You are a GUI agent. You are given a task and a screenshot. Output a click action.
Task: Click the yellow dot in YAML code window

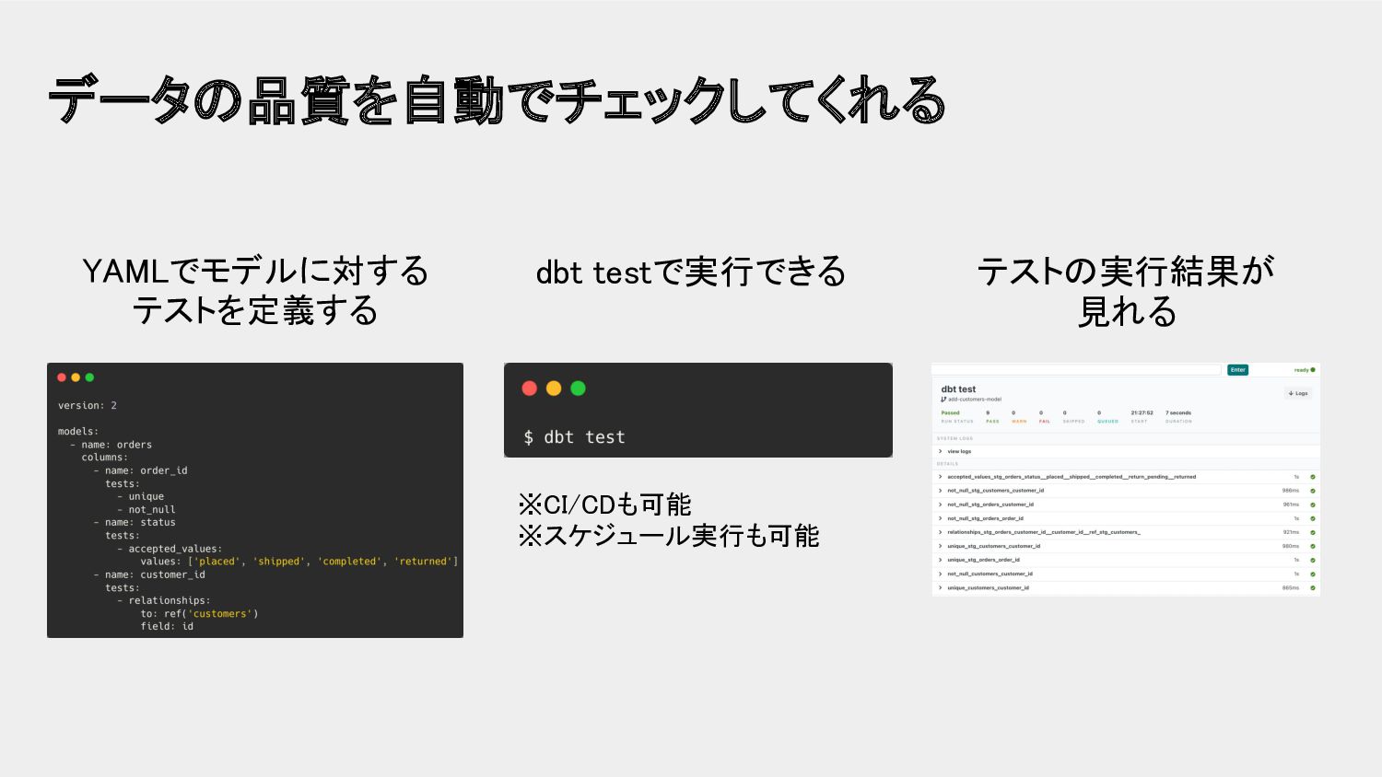coord(76,377)
